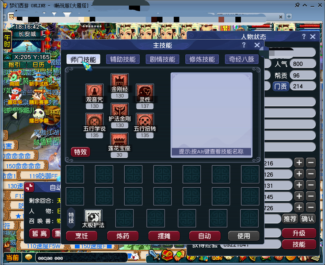
Task: Click the pin icon in title bar
Action: click(297, 5)
